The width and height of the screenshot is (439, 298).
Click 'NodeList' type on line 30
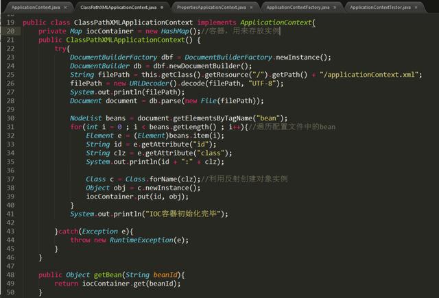point(86,119)
